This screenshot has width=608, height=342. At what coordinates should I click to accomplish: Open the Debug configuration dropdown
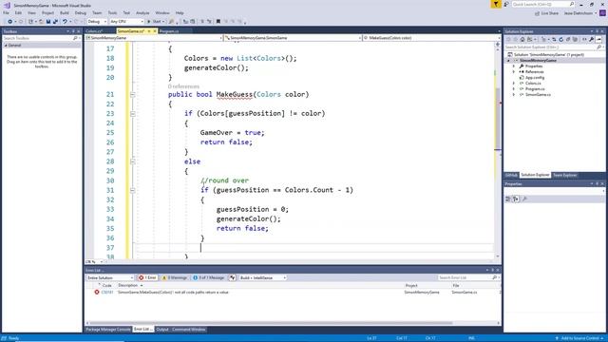click(x=97, y=22)
